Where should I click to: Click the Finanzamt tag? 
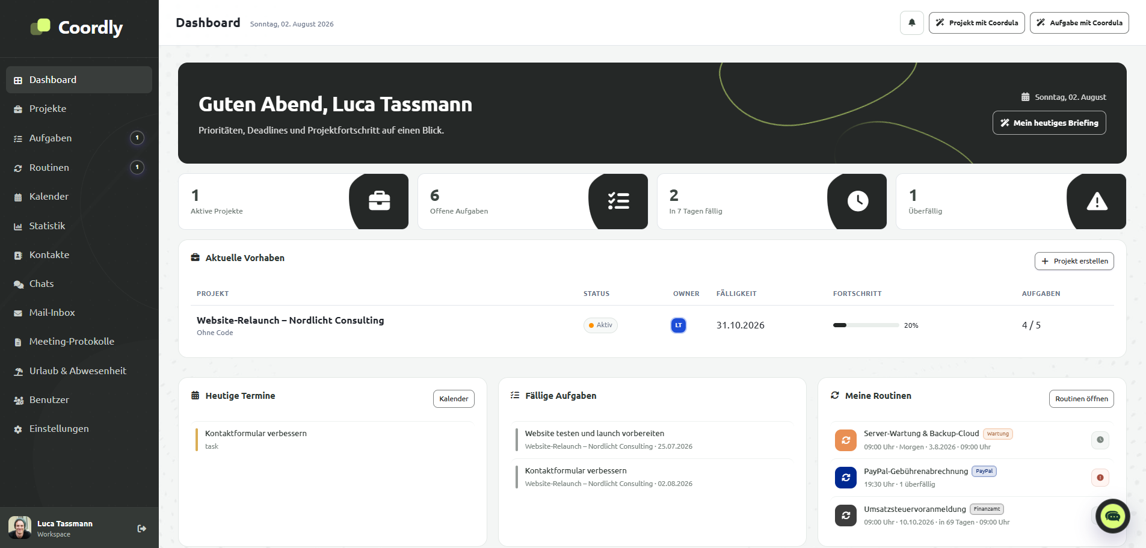tap(987, 509)
